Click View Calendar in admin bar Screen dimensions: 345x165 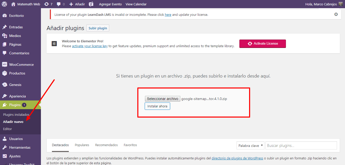(136, 4)
